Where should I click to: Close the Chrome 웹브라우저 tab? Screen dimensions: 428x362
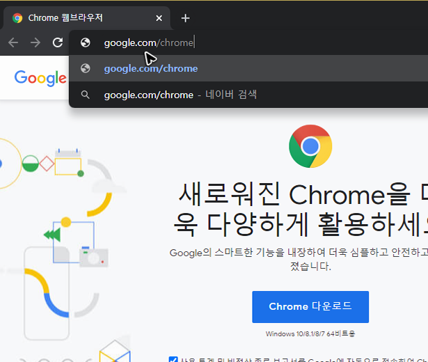159,18
